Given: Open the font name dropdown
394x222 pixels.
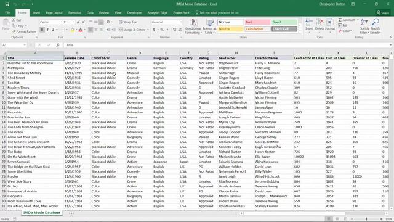Looking at the screenshot, I should point(62,22).
